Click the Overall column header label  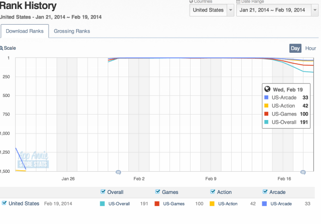coord(115,192)
